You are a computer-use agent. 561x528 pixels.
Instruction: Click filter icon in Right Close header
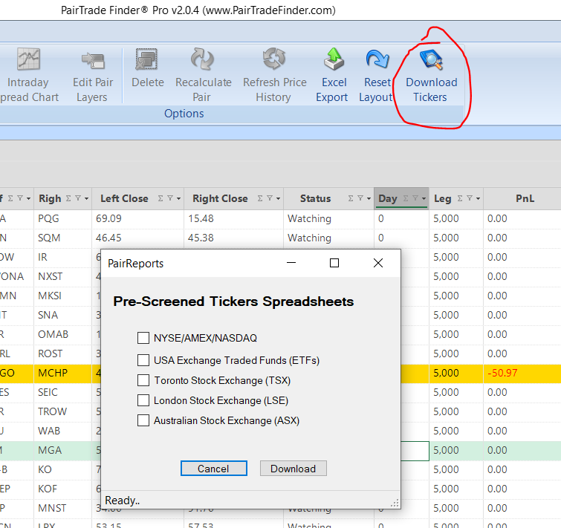pos(270,198)
